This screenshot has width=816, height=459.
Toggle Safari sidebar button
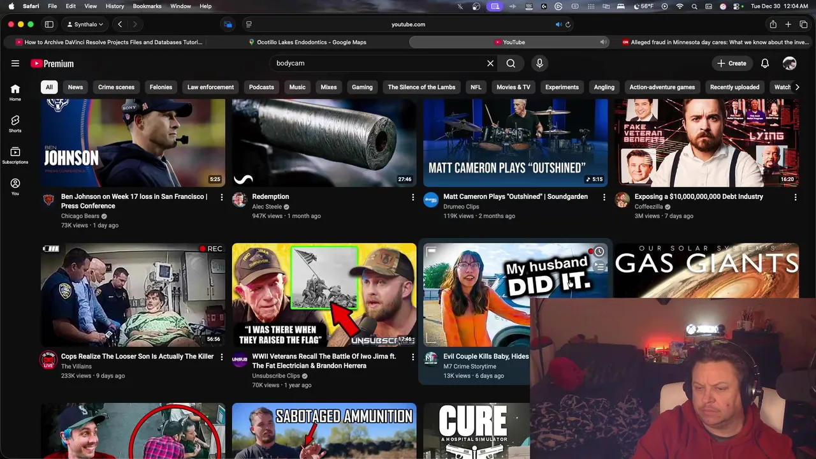(x=49, y=24)
